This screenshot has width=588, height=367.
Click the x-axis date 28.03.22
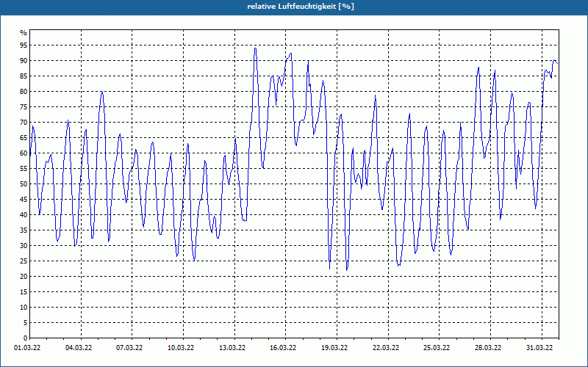[488, 348]
